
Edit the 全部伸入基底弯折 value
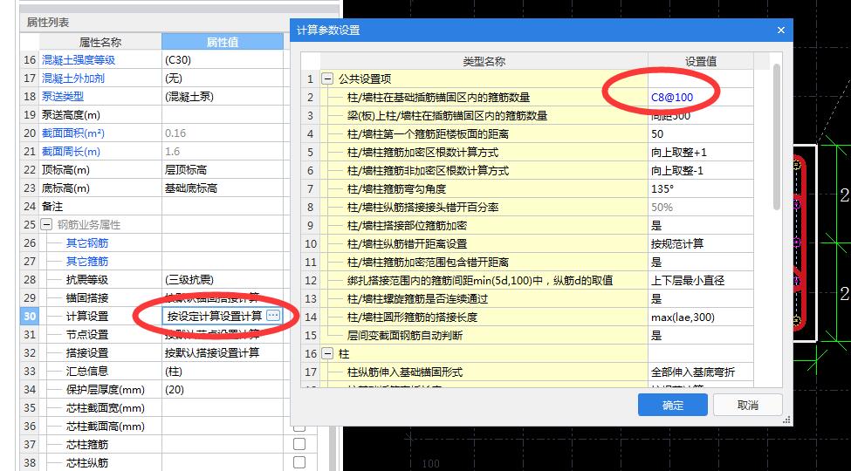tap(701, 372)
